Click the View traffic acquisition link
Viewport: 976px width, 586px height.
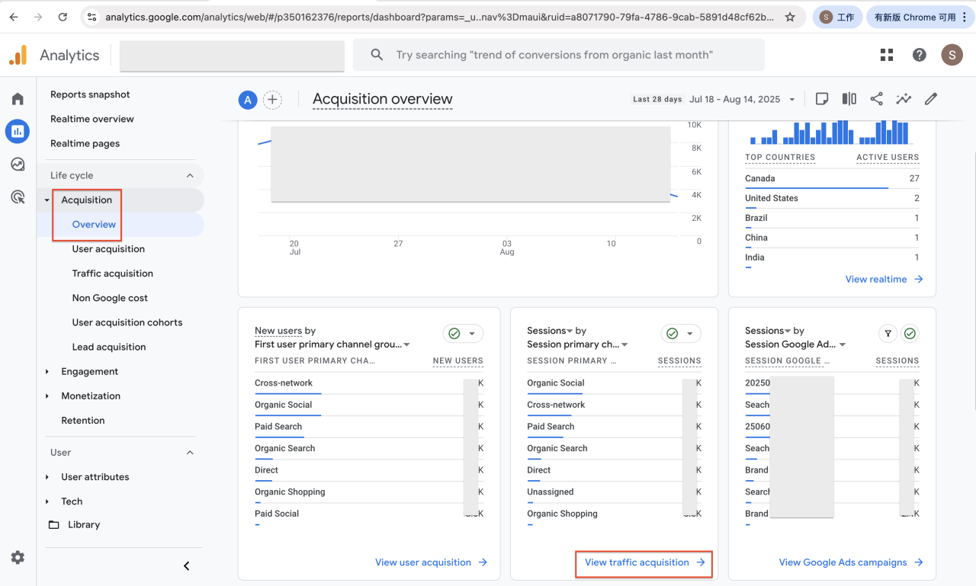[644, 562]
